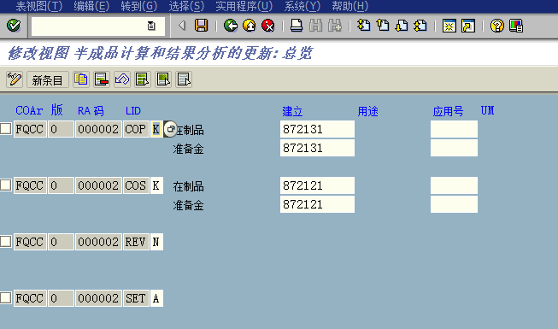Open the 转到(G) menu
This screenshot has height=329, width=558.
[138, 6]
